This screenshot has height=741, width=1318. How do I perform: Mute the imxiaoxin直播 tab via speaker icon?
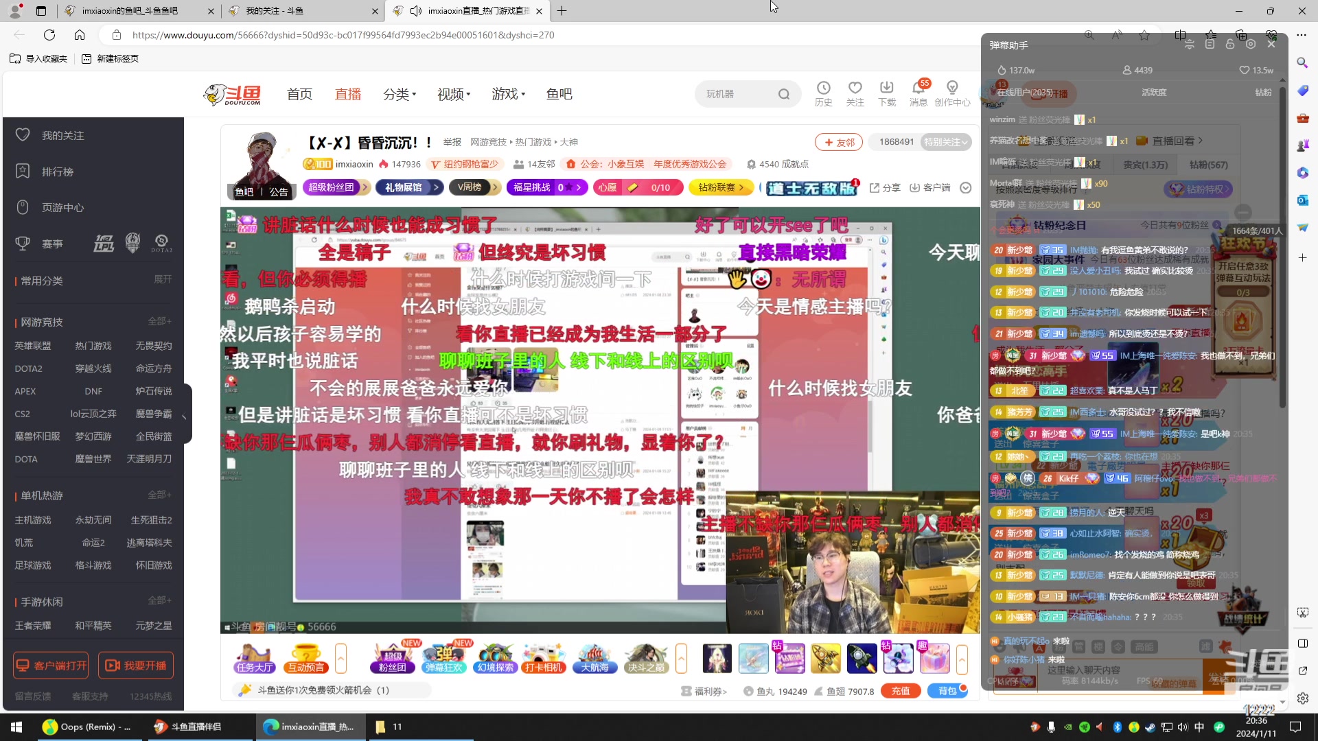coord(415,11)
